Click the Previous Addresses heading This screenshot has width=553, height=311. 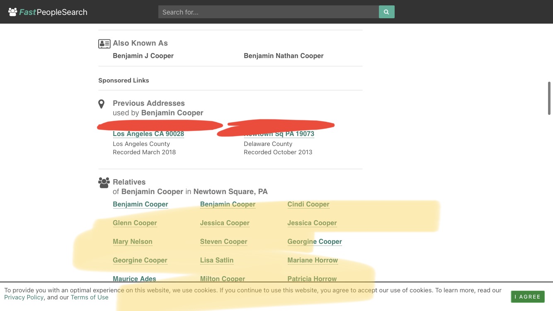(x=149, y=103)
